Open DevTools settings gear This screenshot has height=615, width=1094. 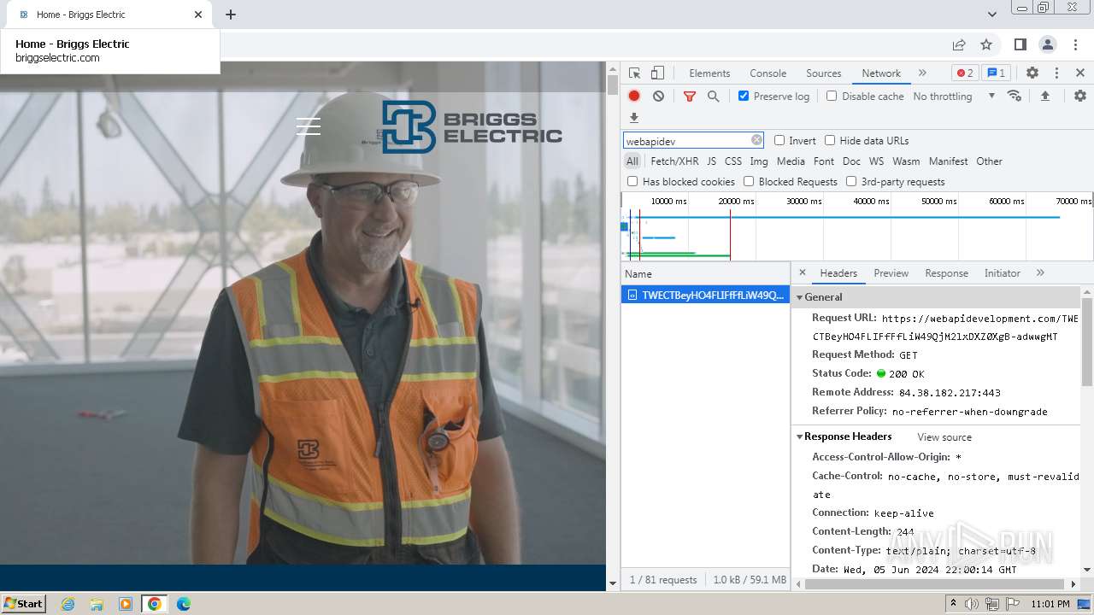1032,73
